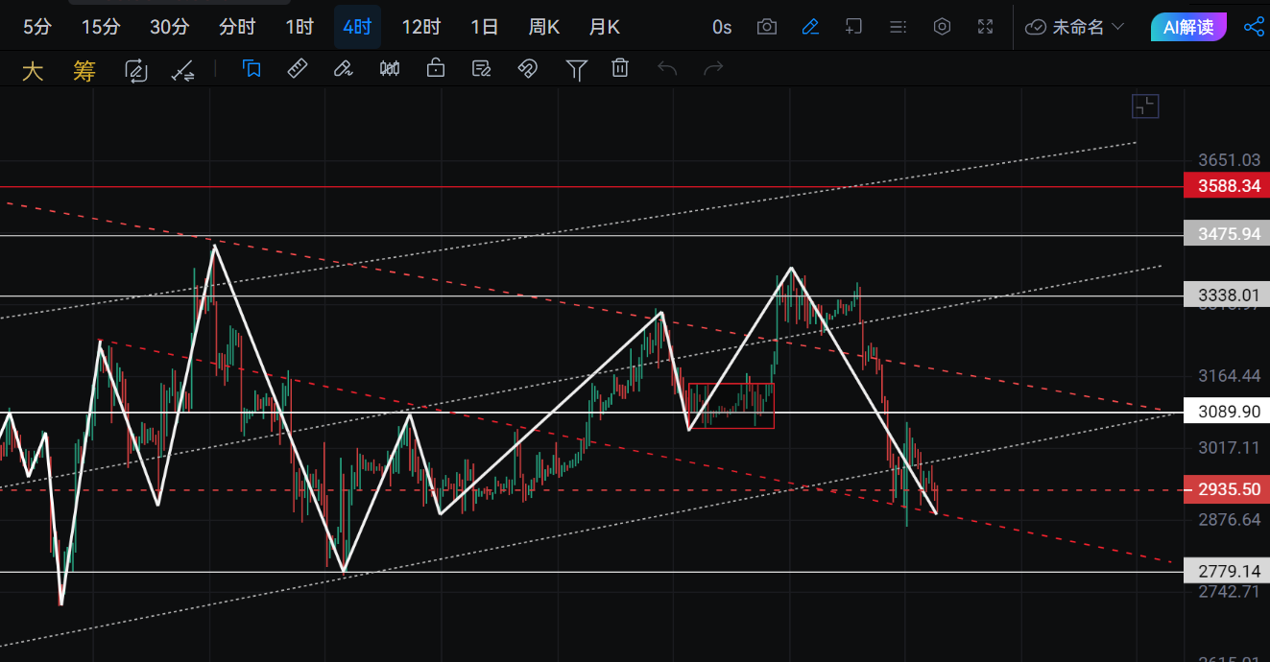Enter fullscreen chart mode
1270x662 pixels.
pyautogui.click(x=985, y=27)
